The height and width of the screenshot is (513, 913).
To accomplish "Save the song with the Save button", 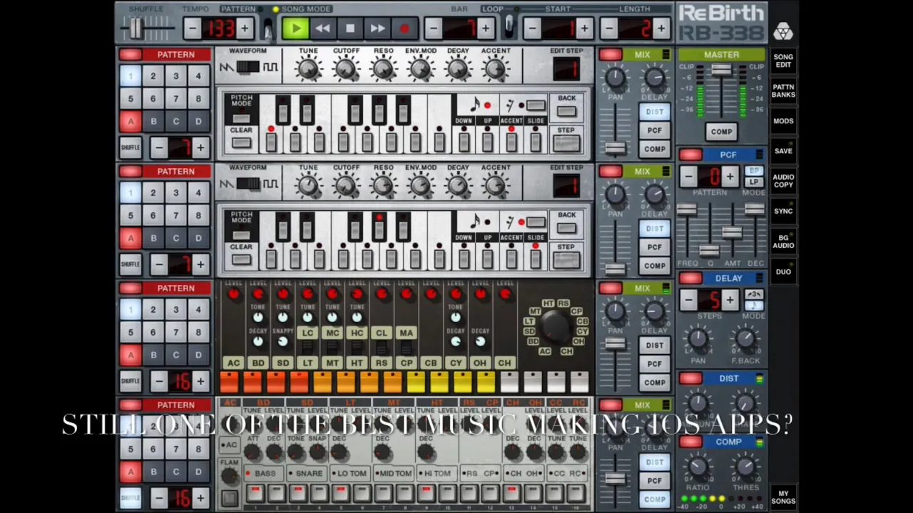I will tap(783, 151).
